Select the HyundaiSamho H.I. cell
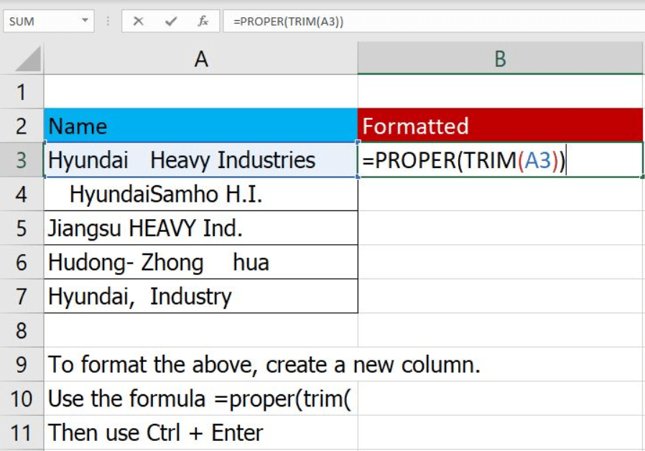Screen dimensions: 645x451 click(x=201, y=194)
